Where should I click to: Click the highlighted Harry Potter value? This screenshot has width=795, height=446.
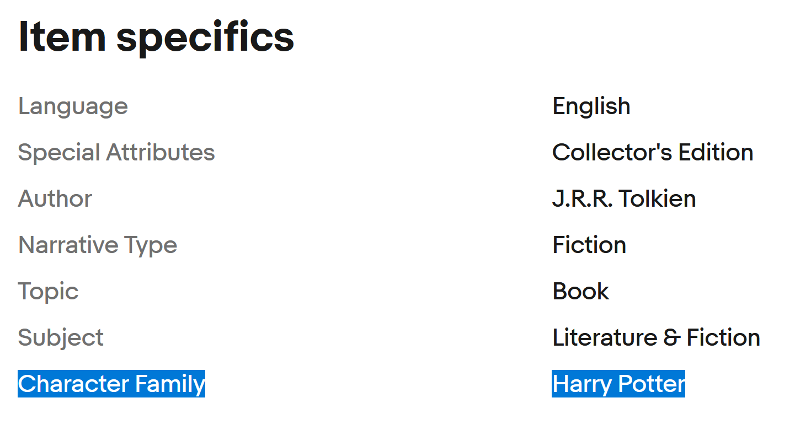tap(618, 384)
